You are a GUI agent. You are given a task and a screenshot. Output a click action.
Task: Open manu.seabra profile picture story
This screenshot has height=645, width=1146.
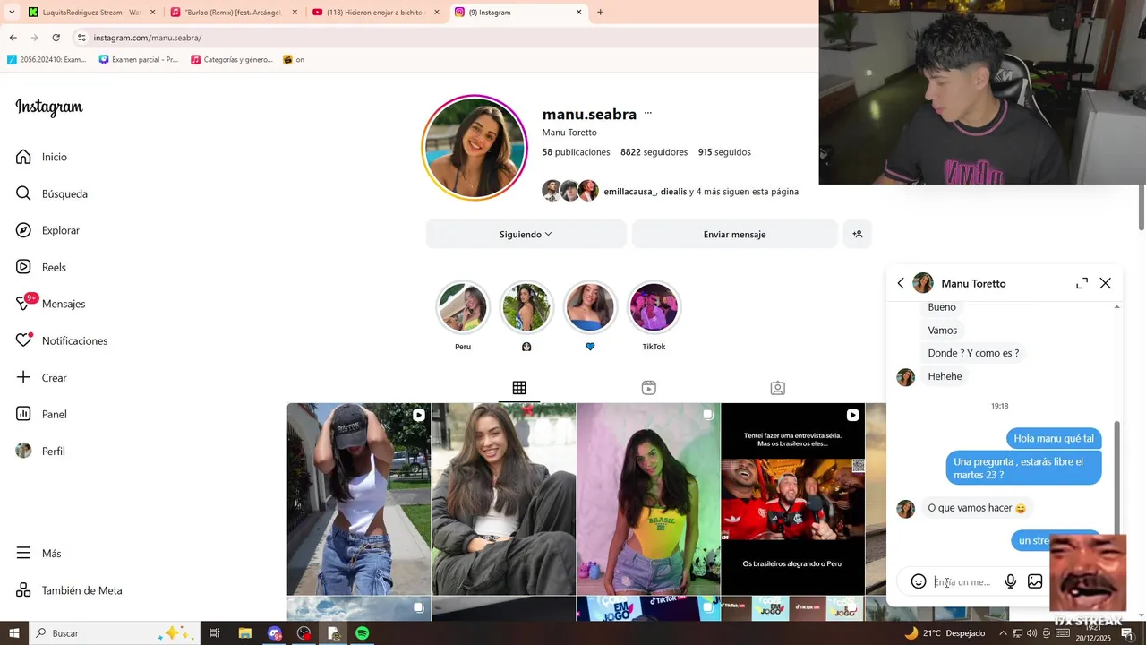475,147
